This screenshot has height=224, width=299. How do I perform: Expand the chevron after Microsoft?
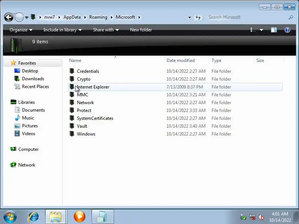(x=139, y=17)
